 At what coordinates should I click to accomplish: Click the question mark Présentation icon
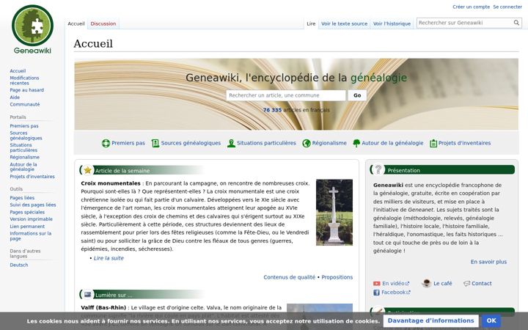click(x=378, y=169)
